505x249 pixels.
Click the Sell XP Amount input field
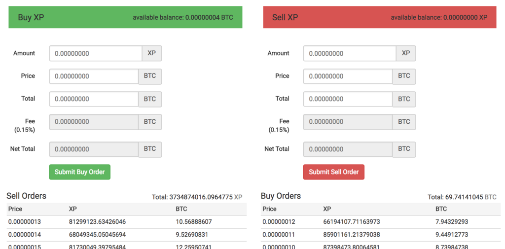pos(350,53)
